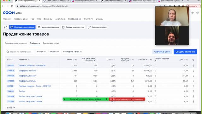Open the FBS menu item

tap(39, 19)
